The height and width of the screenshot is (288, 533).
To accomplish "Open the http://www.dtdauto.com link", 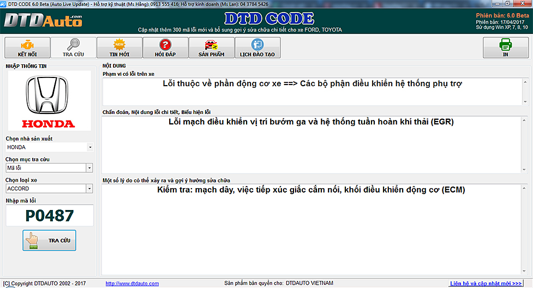I will [132, 284].
